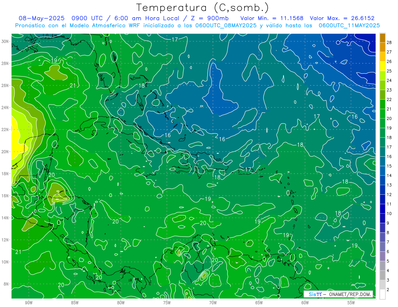Click the '14' value on the color scale
The width and height of the screenshot is (398, 307).
389,176
